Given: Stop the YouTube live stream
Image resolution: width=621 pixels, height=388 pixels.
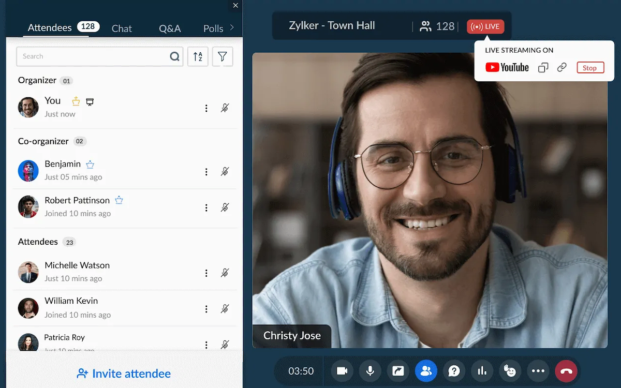Looking at the screenshot, I should (590, 68).
